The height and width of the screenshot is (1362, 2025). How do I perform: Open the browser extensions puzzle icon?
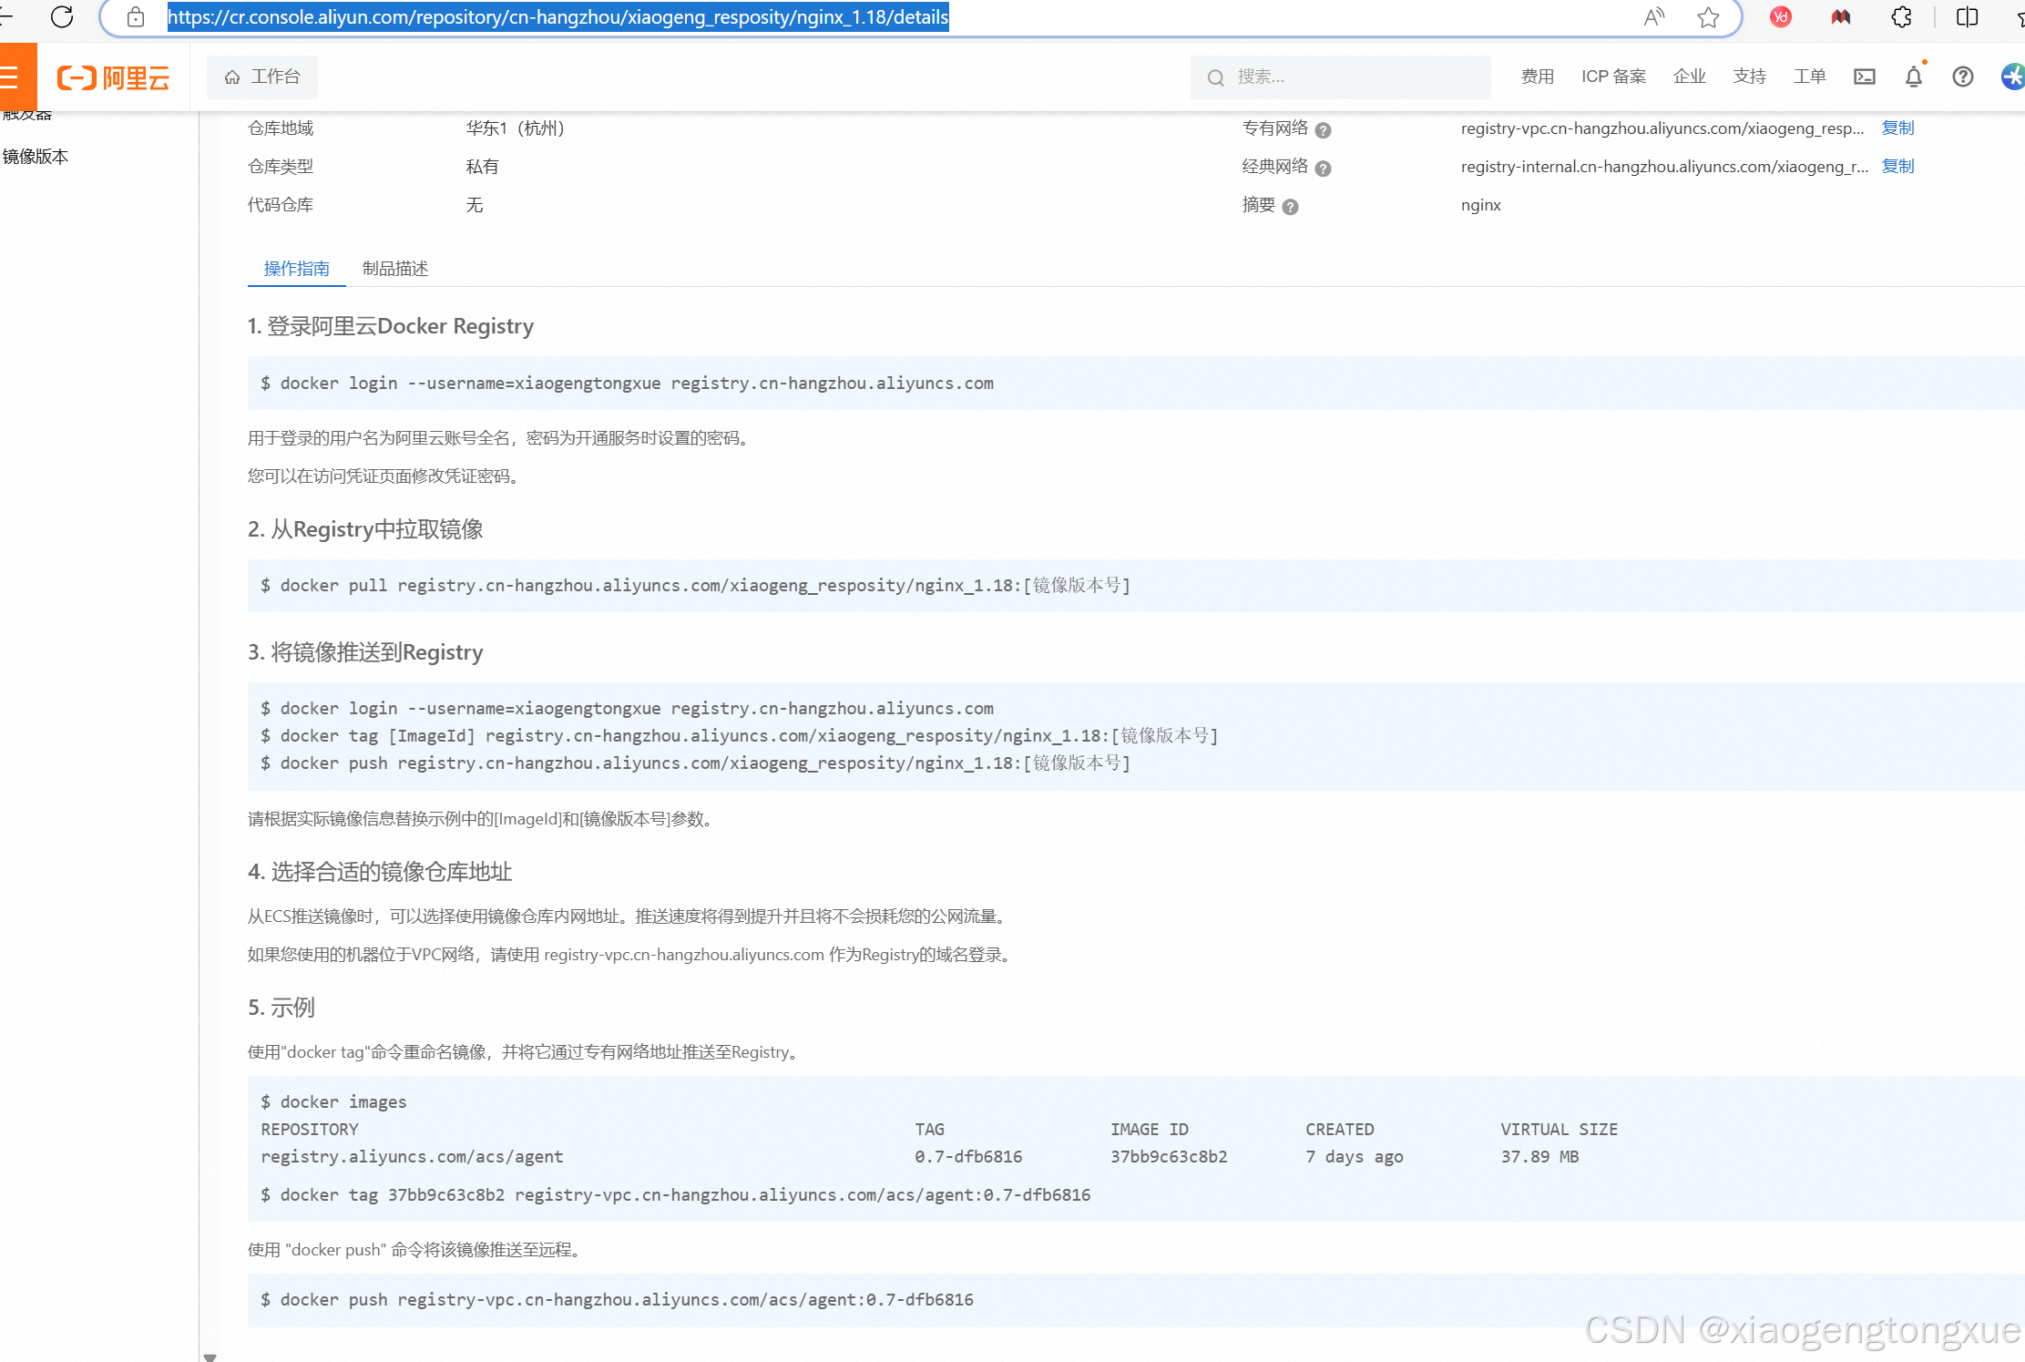click(x=1901, y=17)
